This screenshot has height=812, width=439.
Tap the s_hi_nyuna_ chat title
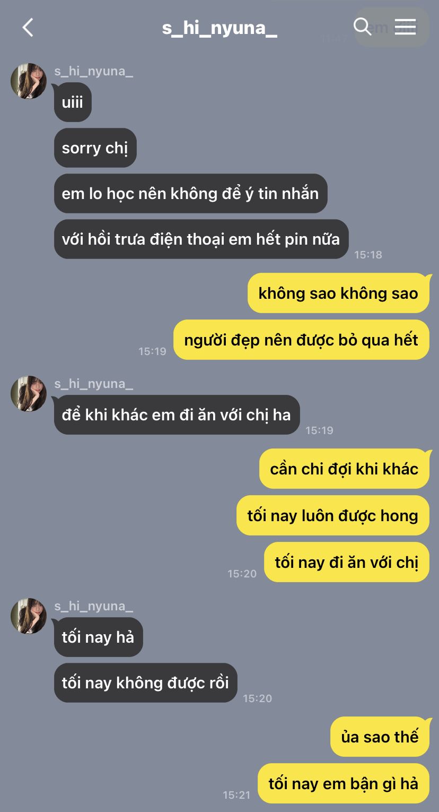click(219, 28)
